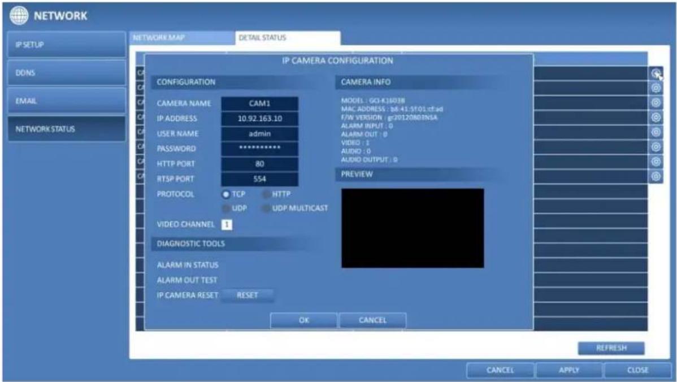Image resolution: width=677 pixels, height=382 pixels.
Task: Open the Email menu
Action: [x=67, y=101]
